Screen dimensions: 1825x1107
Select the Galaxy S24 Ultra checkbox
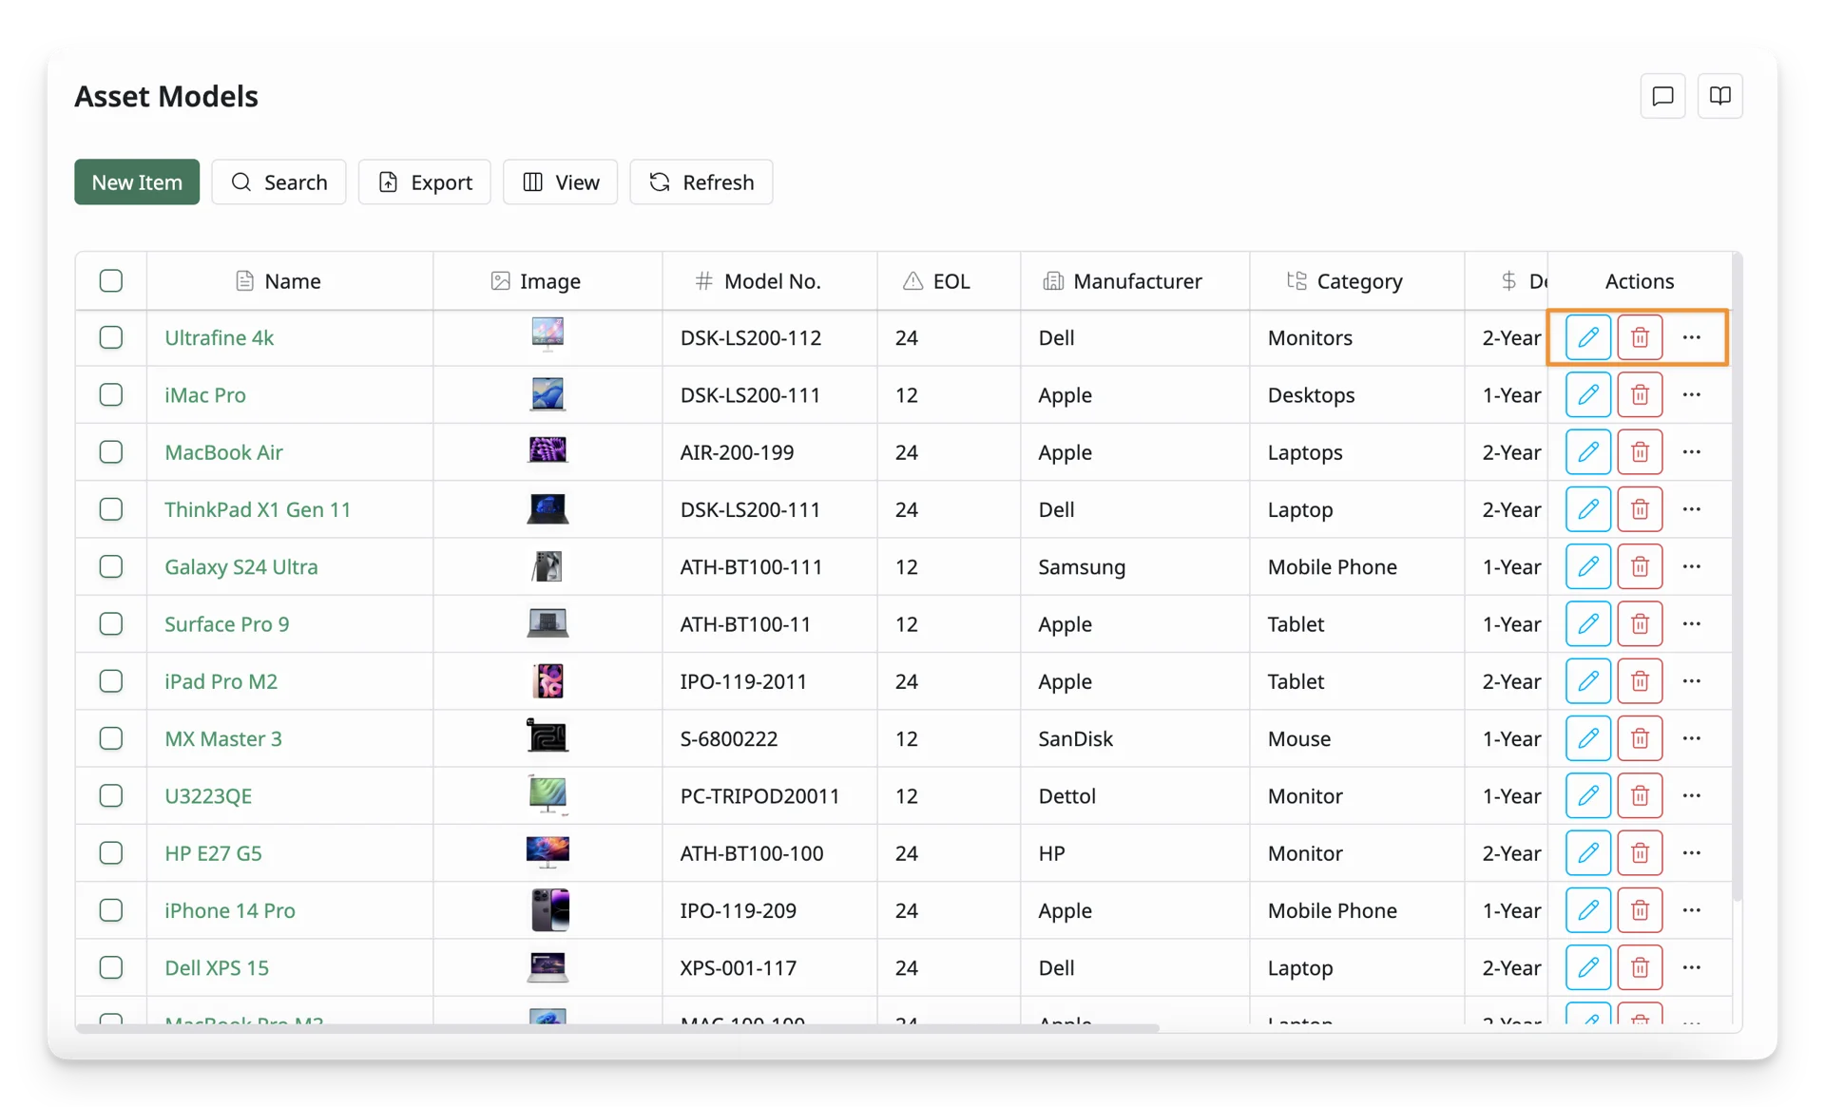point(111,566)
